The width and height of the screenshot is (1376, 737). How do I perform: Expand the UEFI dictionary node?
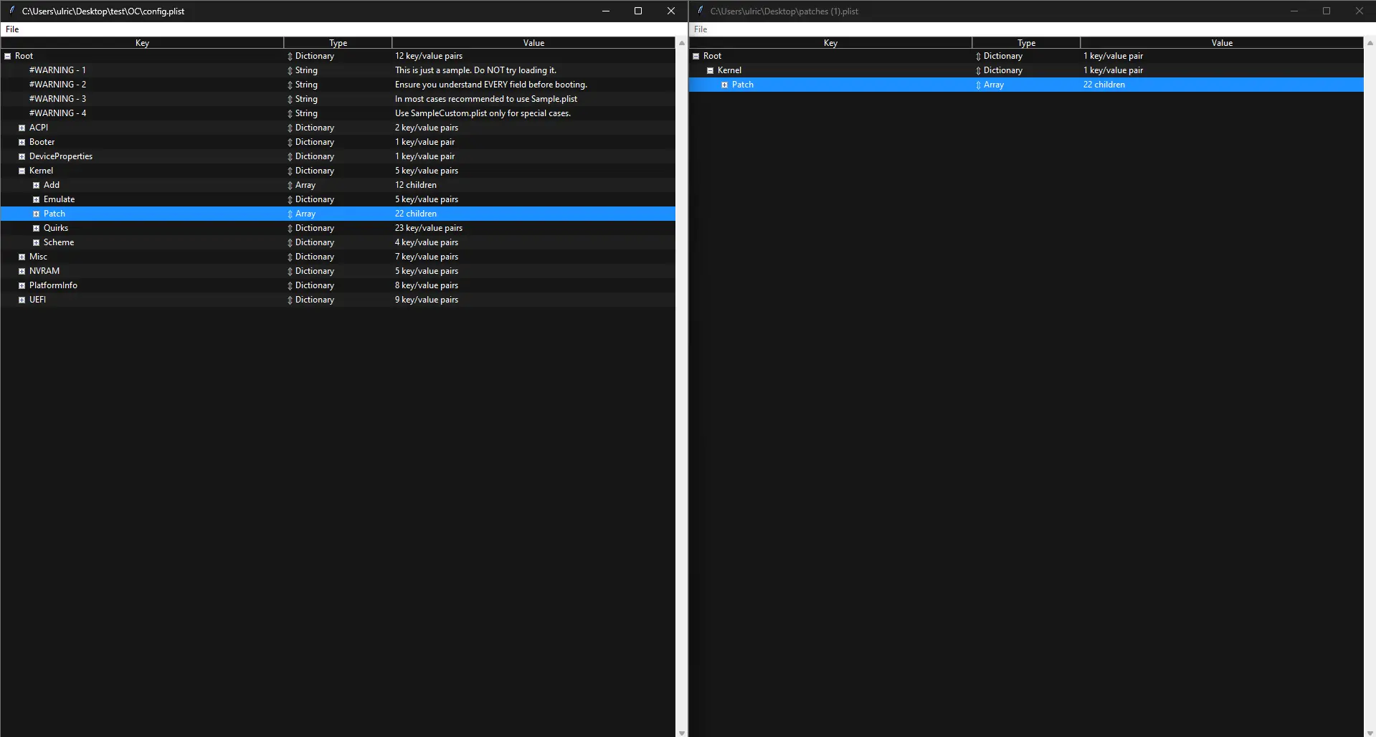click(x=22, y=300)
